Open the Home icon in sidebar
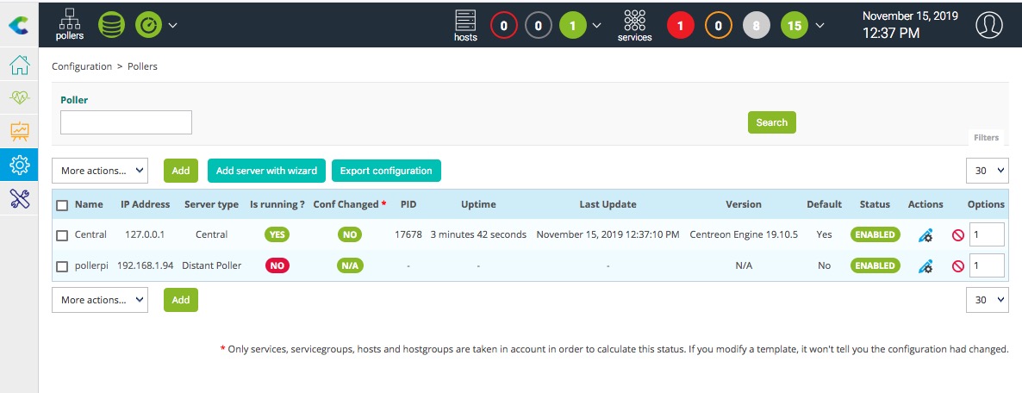1022x393 pixels. click(19, 65)
